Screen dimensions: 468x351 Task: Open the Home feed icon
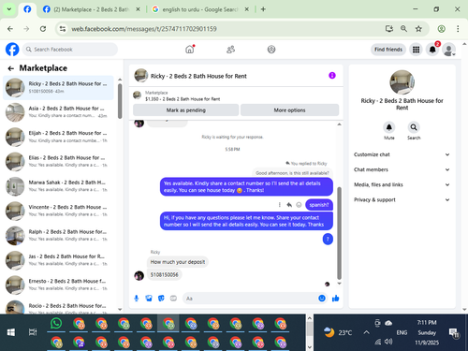190,50
